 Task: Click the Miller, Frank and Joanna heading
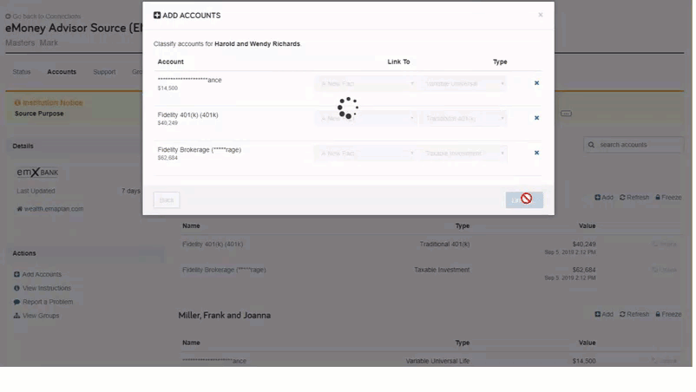coord(224,316)
